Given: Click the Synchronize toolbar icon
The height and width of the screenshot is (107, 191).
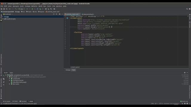Looking at the screenshot, I should pos(7,9).
